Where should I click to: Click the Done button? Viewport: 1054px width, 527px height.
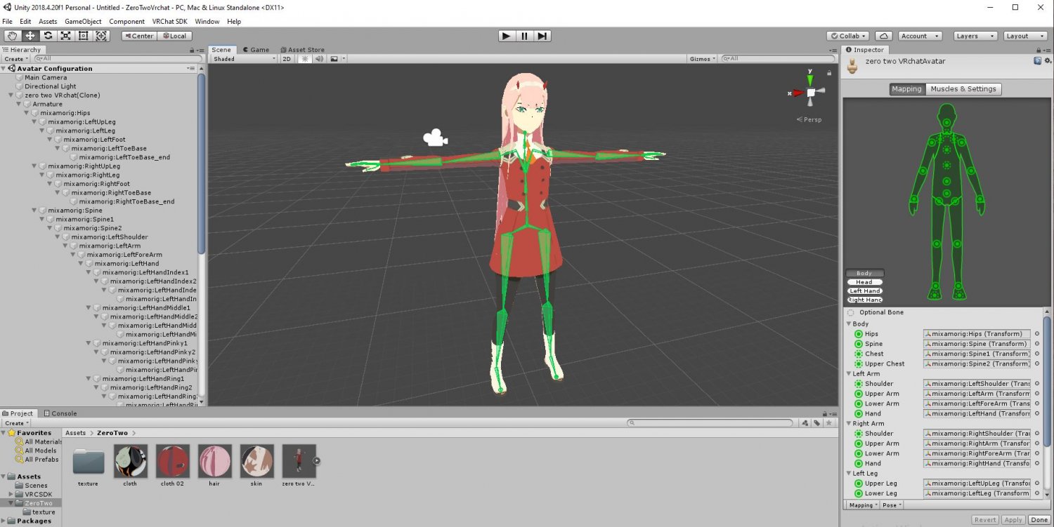click(x=1039, y=520)
